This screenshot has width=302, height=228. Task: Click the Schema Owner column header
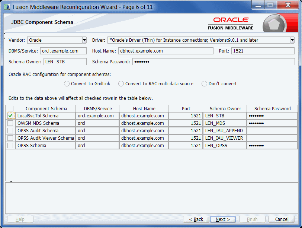(225, 109)
